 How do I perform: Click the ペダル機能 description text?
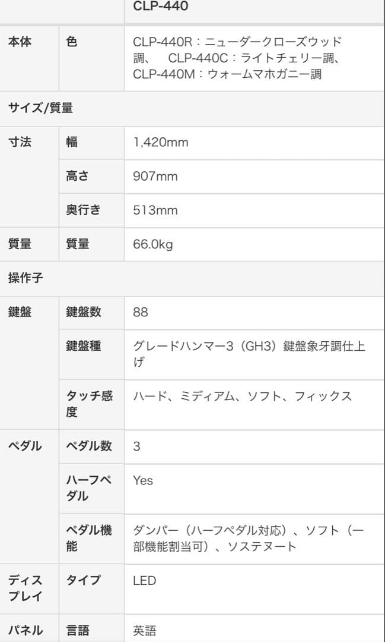(249, 539)
